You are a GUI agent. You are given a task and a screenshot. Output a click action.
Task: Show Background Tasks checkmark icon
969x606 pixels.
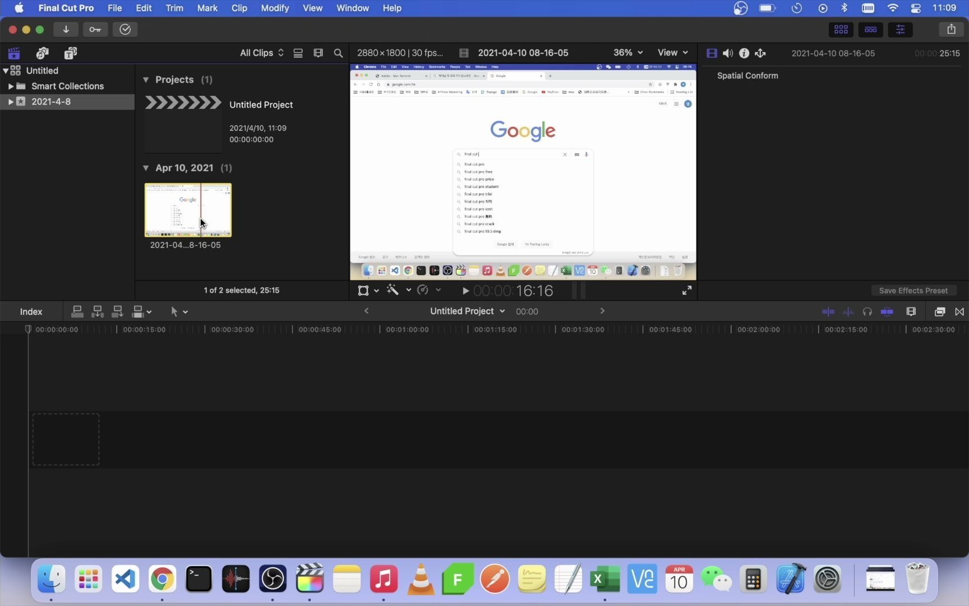tap(125, 30)
